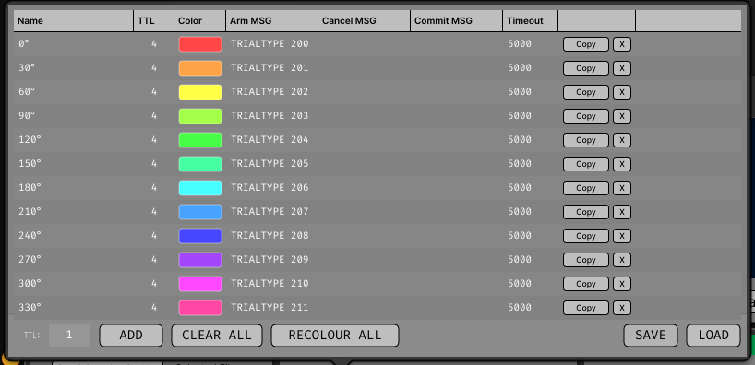This screenshot has height=365, width=755.
Task: Copy the 330° condition row
Action: coord(585,308)
